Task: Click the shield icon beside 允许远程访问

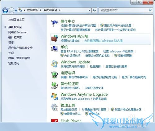Action: pos(62,56)
